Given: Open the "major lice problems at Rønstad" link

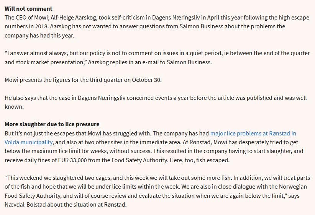Looking at the screenshot, I should coord(253,134).
